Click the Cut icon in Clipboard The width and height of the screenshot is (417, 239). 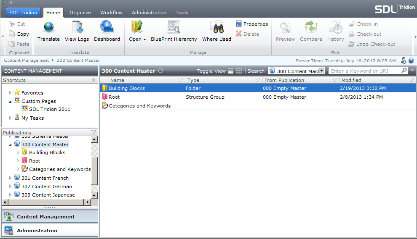(12, 24)
